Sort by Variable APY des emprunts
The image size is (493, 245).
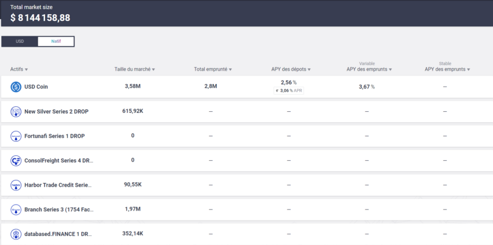[x=369, y=69]
